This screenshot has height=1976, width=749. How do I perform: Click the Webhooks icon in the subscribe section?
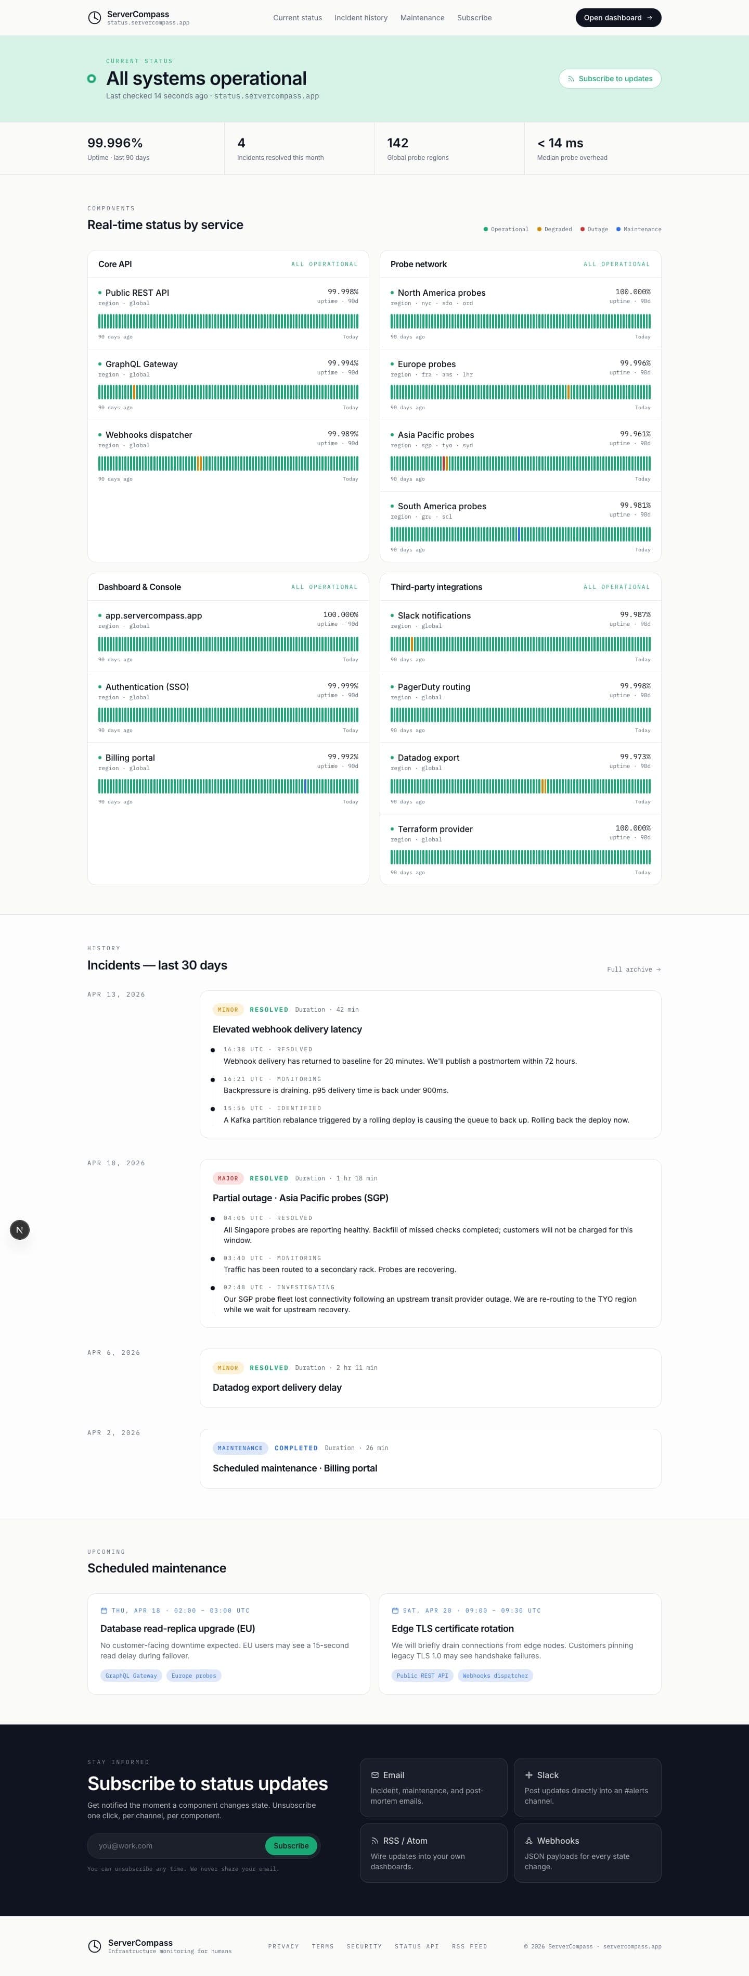[x=530, y=1840]
